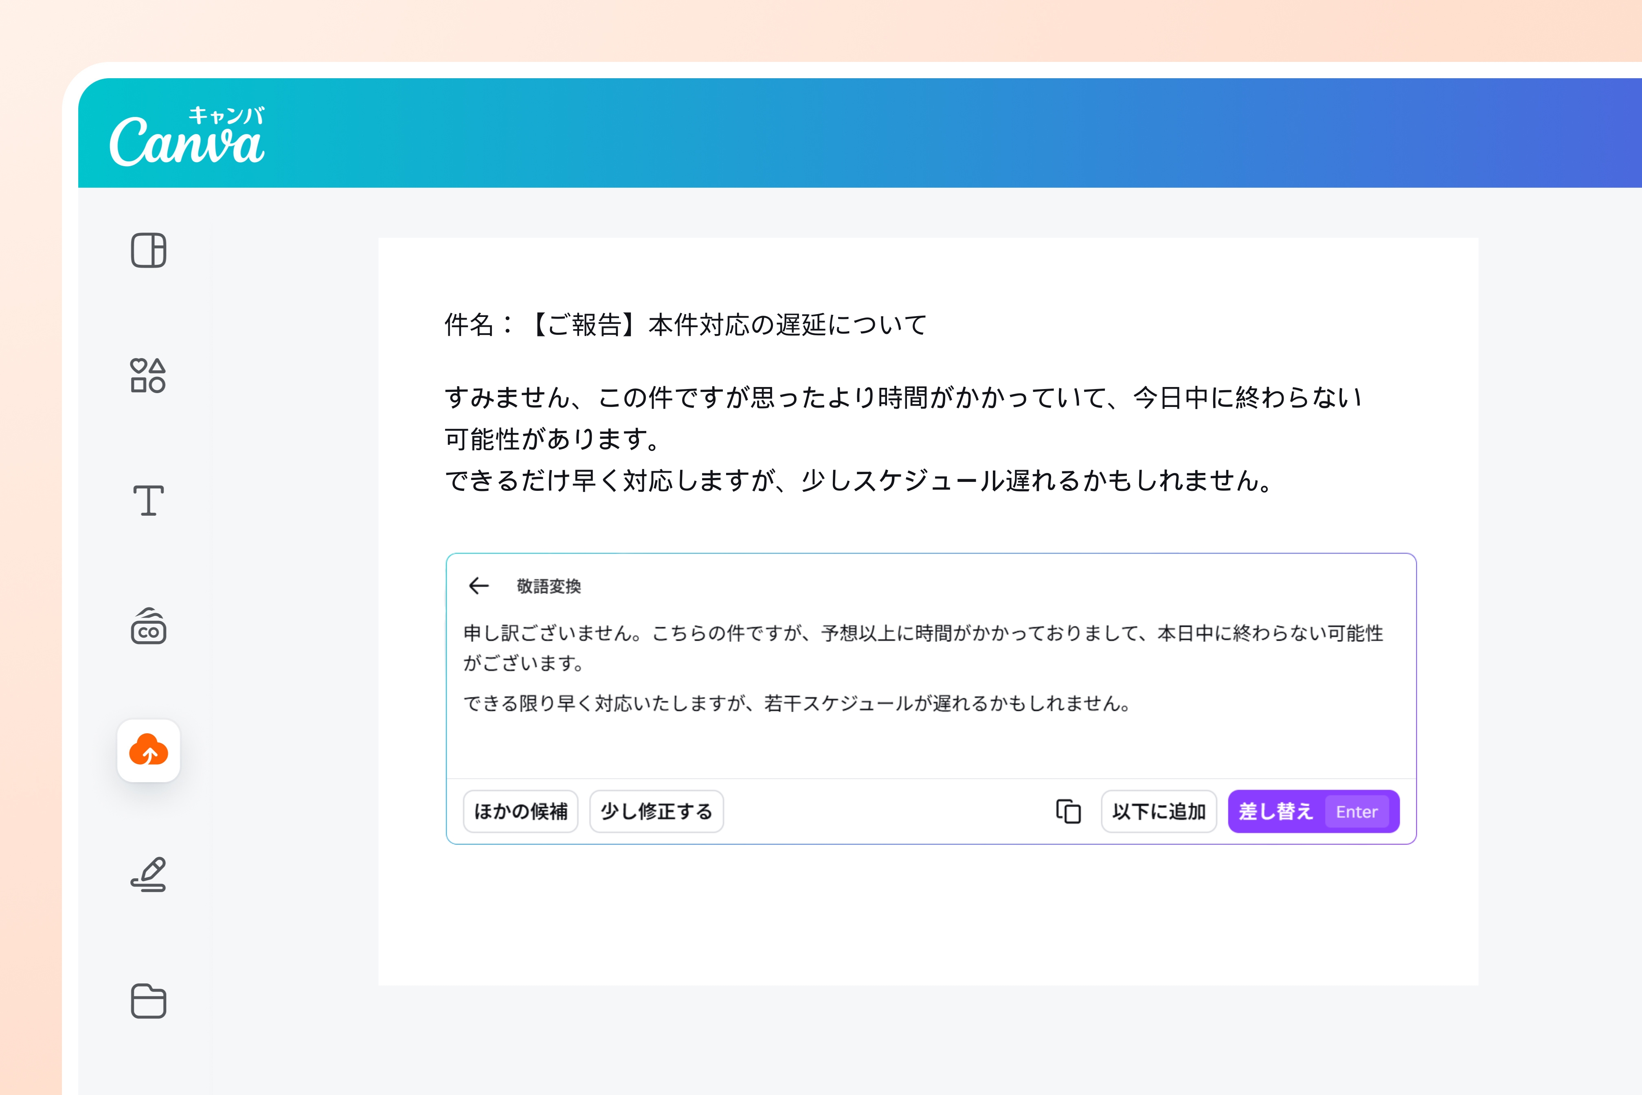
Task: Click the Canva logo in header
Action: click(x=187, y=136)
